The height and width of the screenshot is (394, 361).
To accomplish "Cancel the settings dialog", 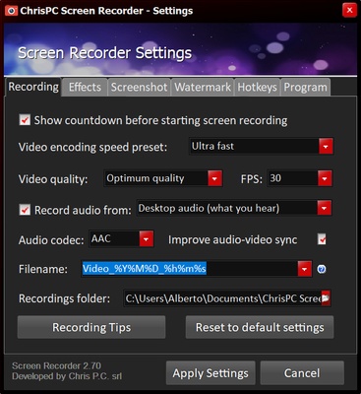I will [302, 373].
